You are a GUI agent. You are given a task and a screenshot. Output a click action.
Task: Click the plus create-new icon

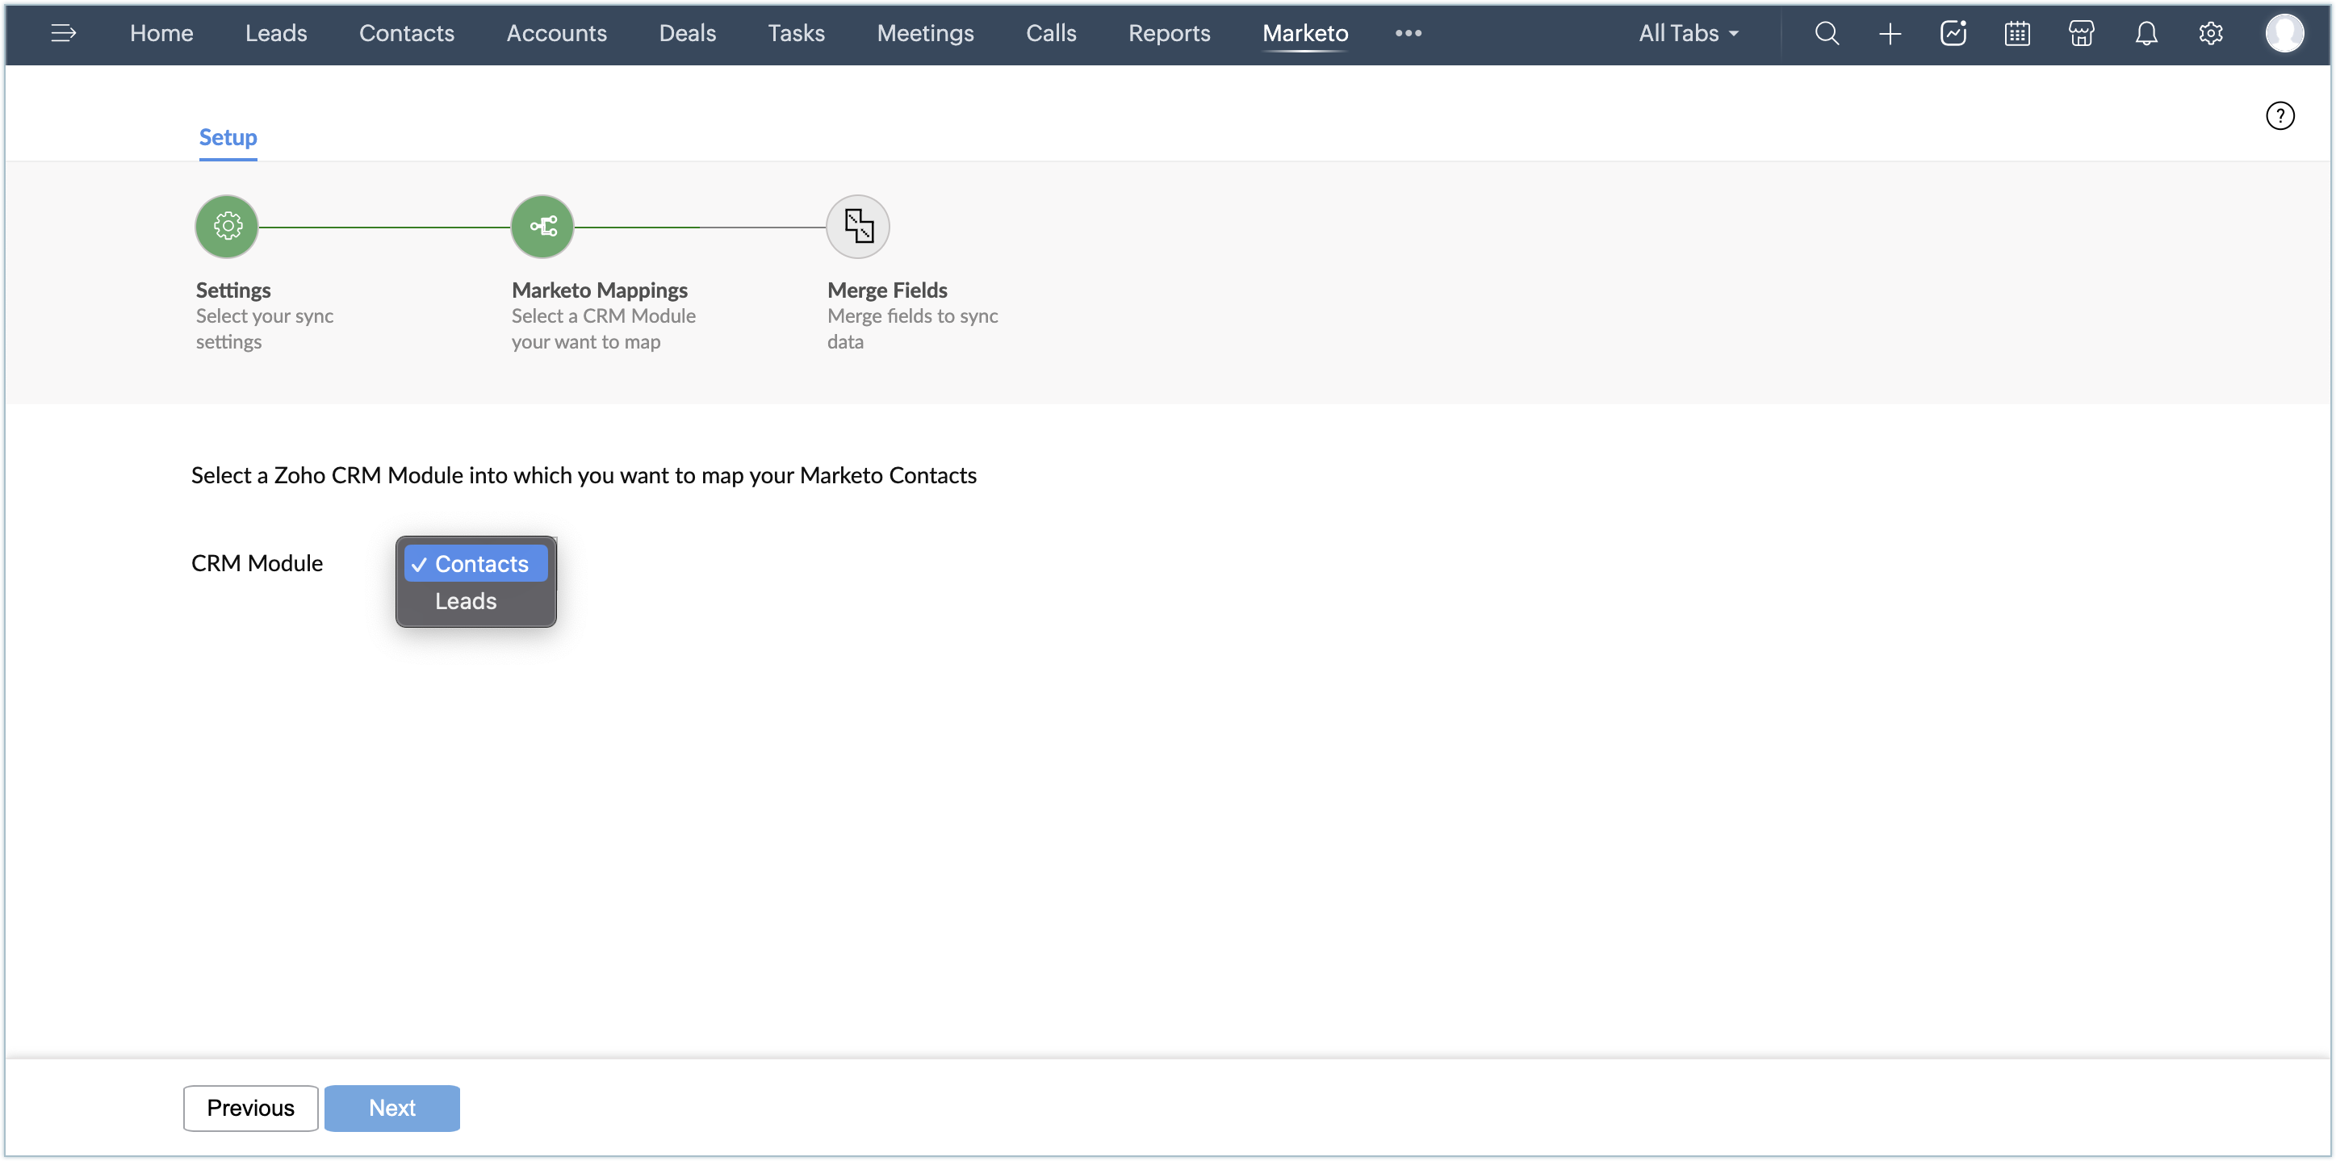(x=1890, y=34)
